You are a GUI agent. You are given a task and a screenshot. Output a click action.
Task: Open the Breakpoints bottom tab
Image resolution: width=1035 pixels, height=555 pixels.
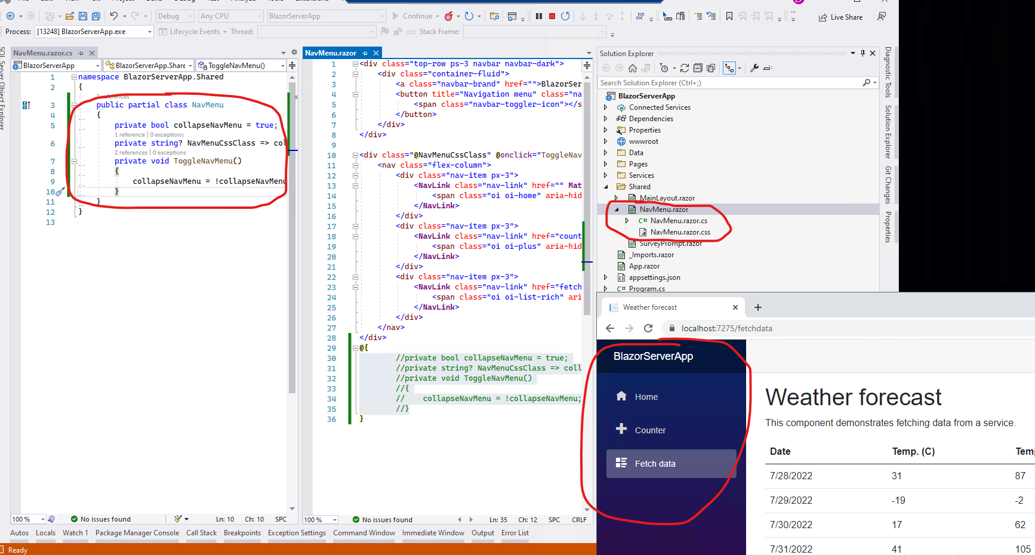[242, 533]
